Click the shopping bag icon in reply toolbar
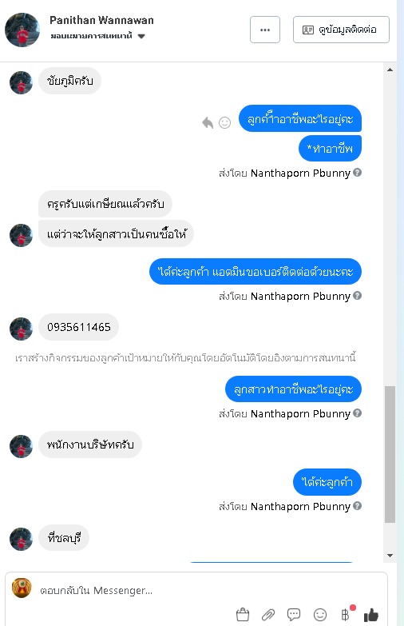The height and width of the screenshot is (626, 404). (x=243, y=615)
